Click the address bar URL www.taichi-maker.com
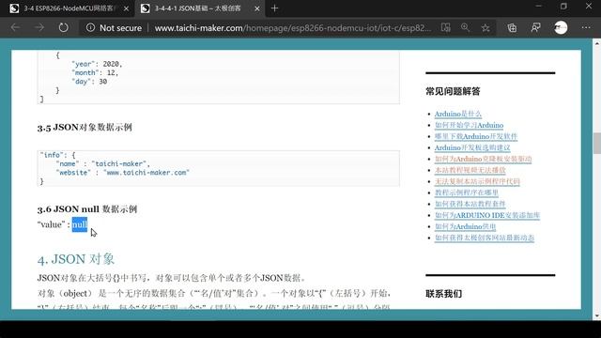 click(x=292, y=28)
